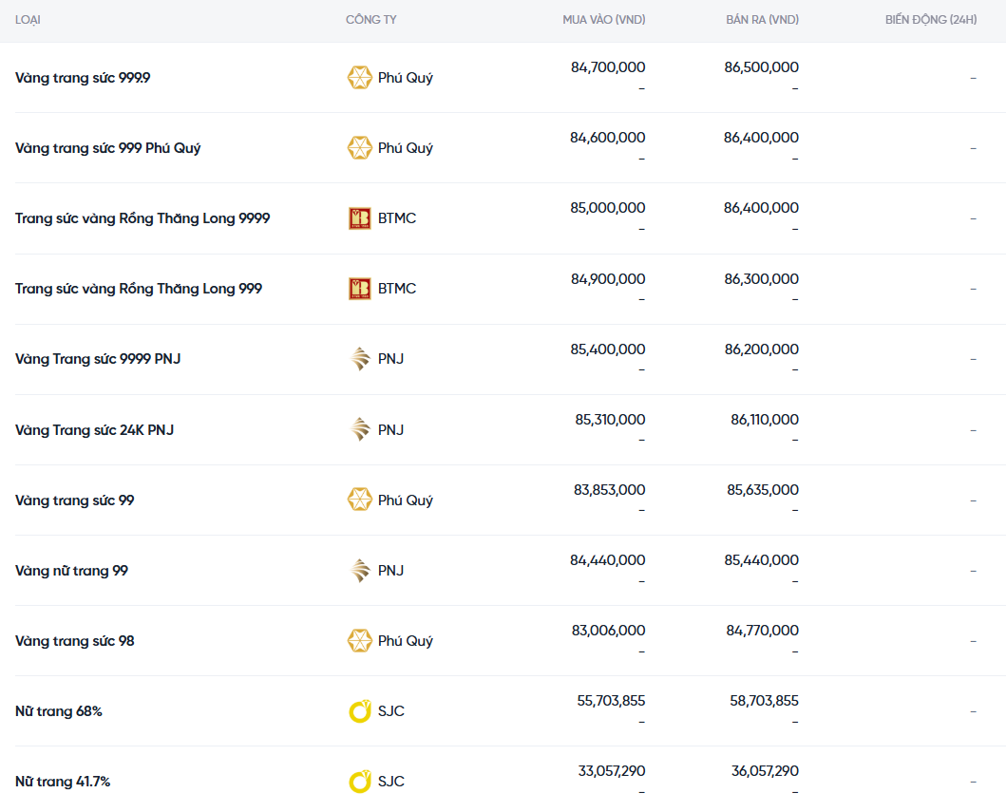Click buy price 85,310,000

point(610,420)
